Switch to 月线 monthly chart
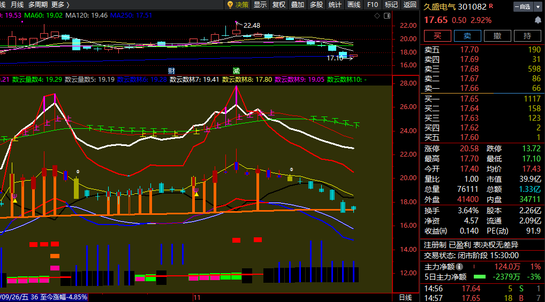The image size is (545, 302). (17, 4)
